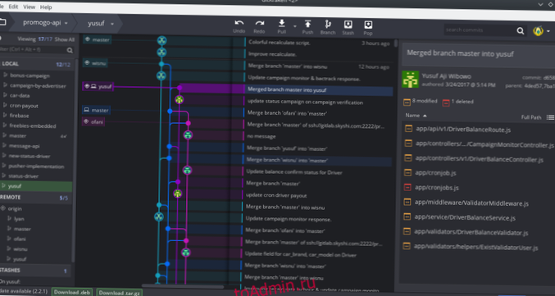This screenshot has height=296, width=555.
Task: Click the branch filter search icon
Action: point(70,50)
